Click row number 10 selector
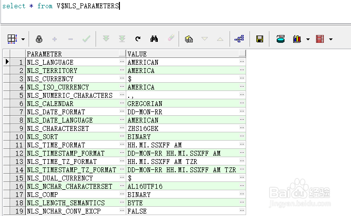Screen dimensions: 351x216 point(17,137)
